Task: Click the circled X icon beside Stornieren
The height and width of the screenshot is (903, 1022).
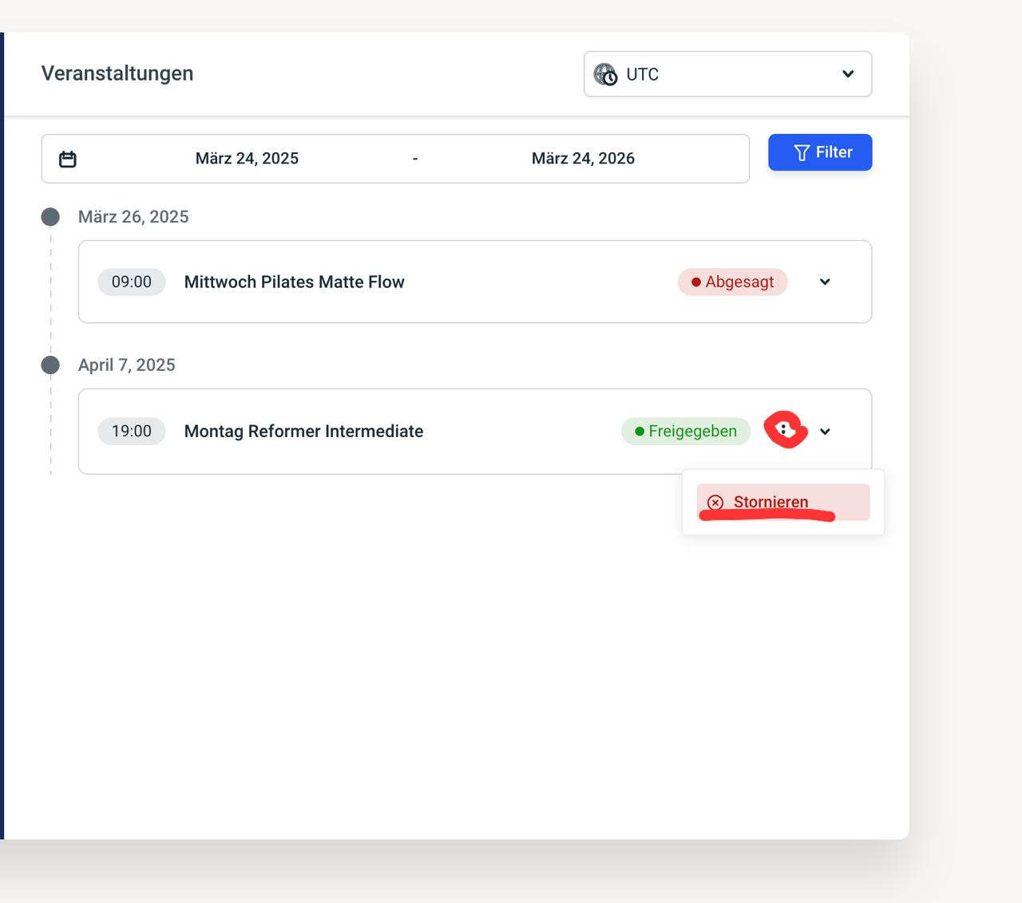Action: (715, 503)
